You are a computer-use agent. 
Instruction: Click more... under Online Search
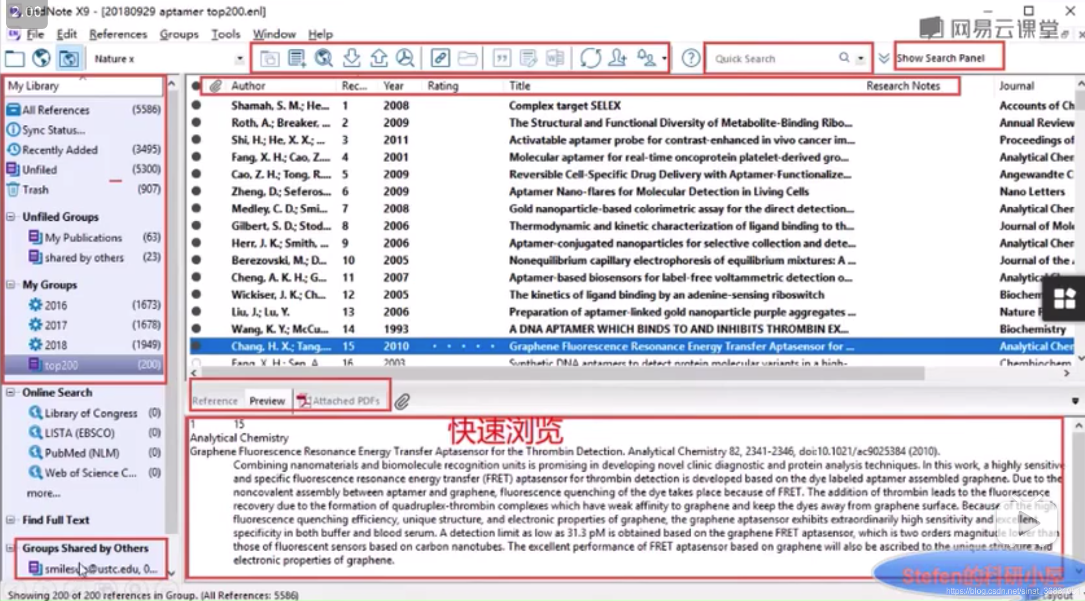[44, 493]
